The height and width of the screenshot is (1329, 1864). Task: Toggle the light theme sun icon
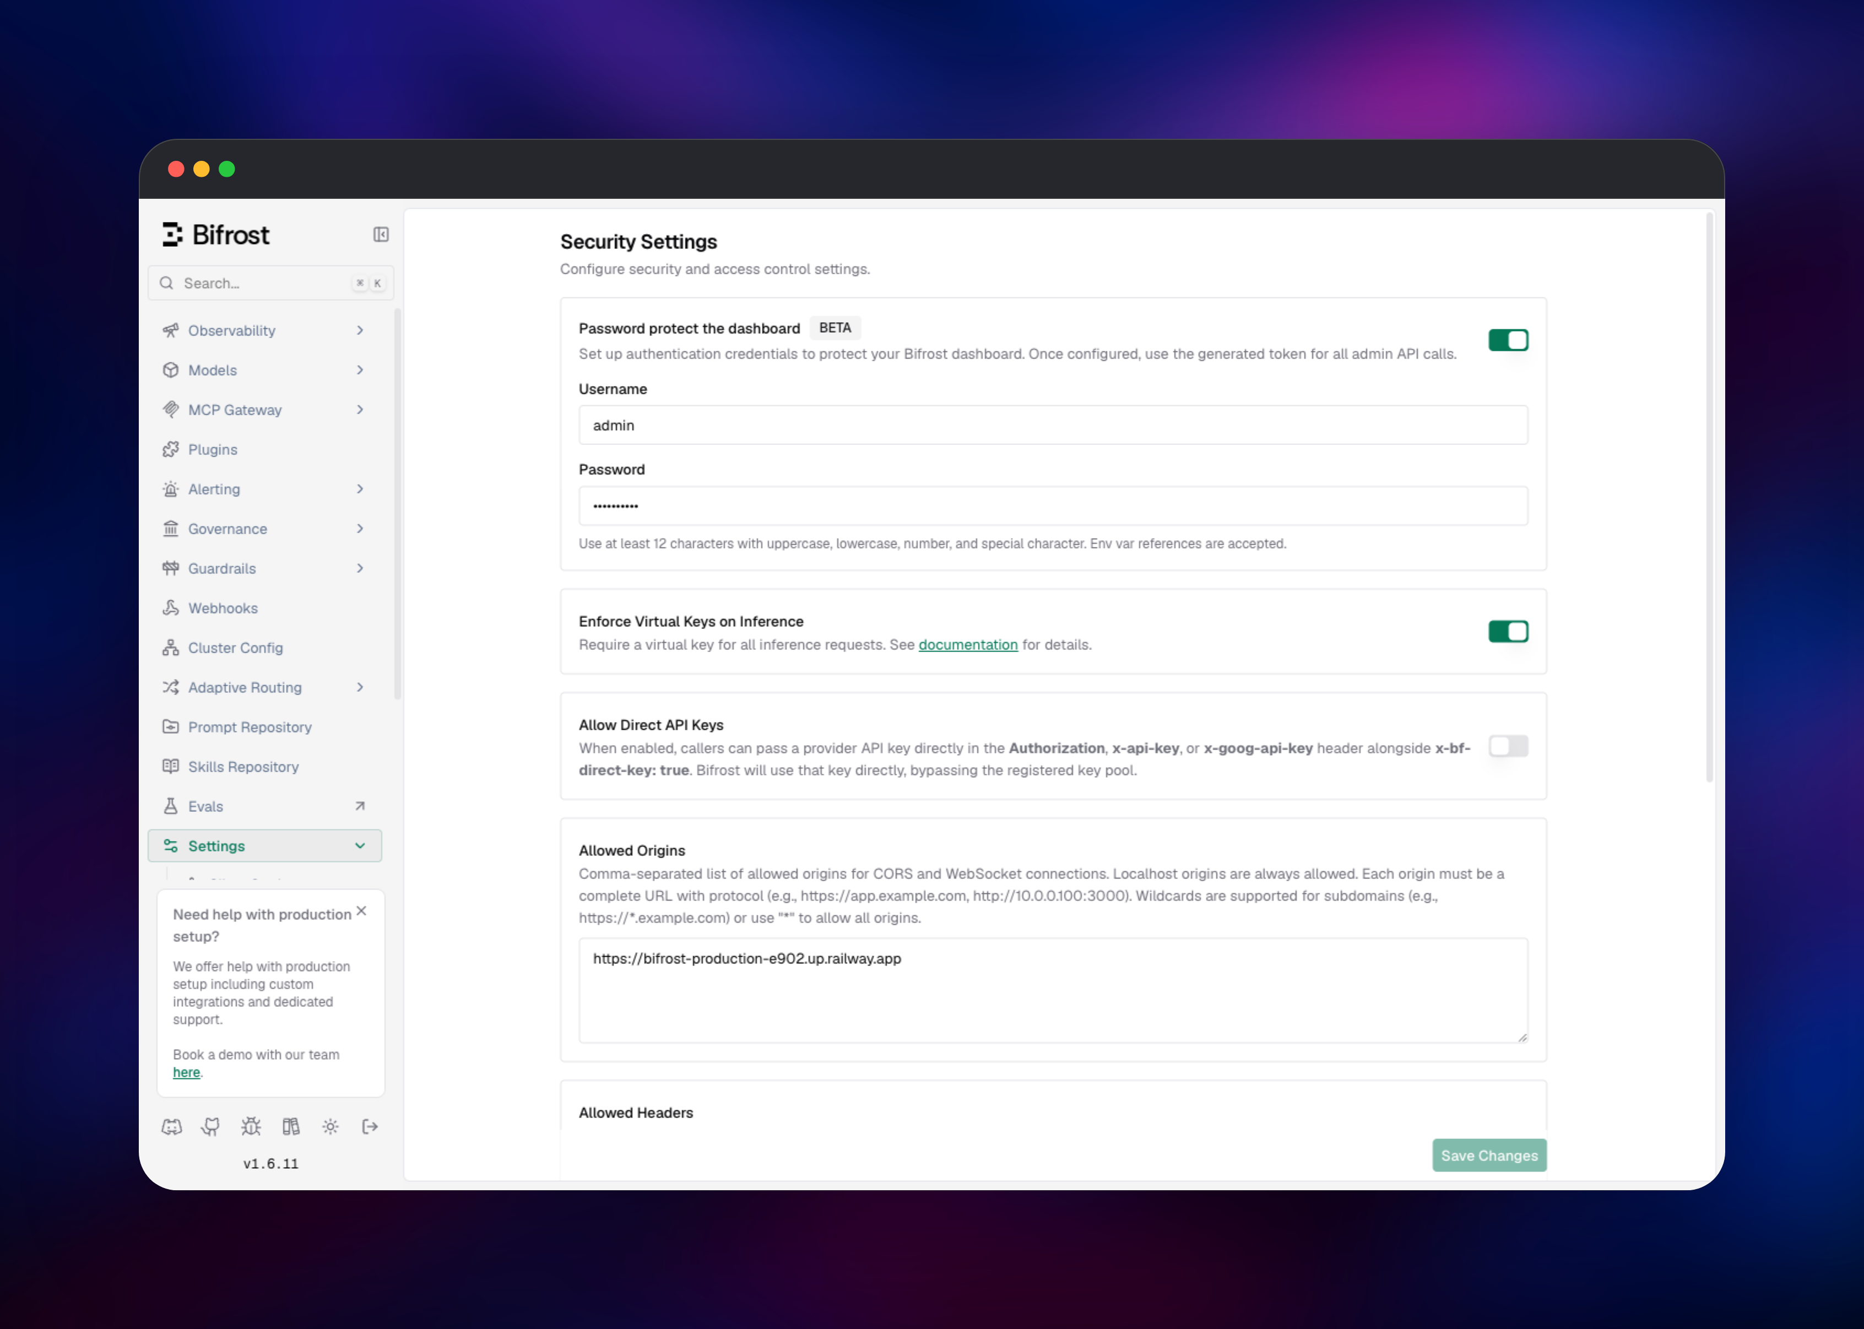click(330, 1127)
